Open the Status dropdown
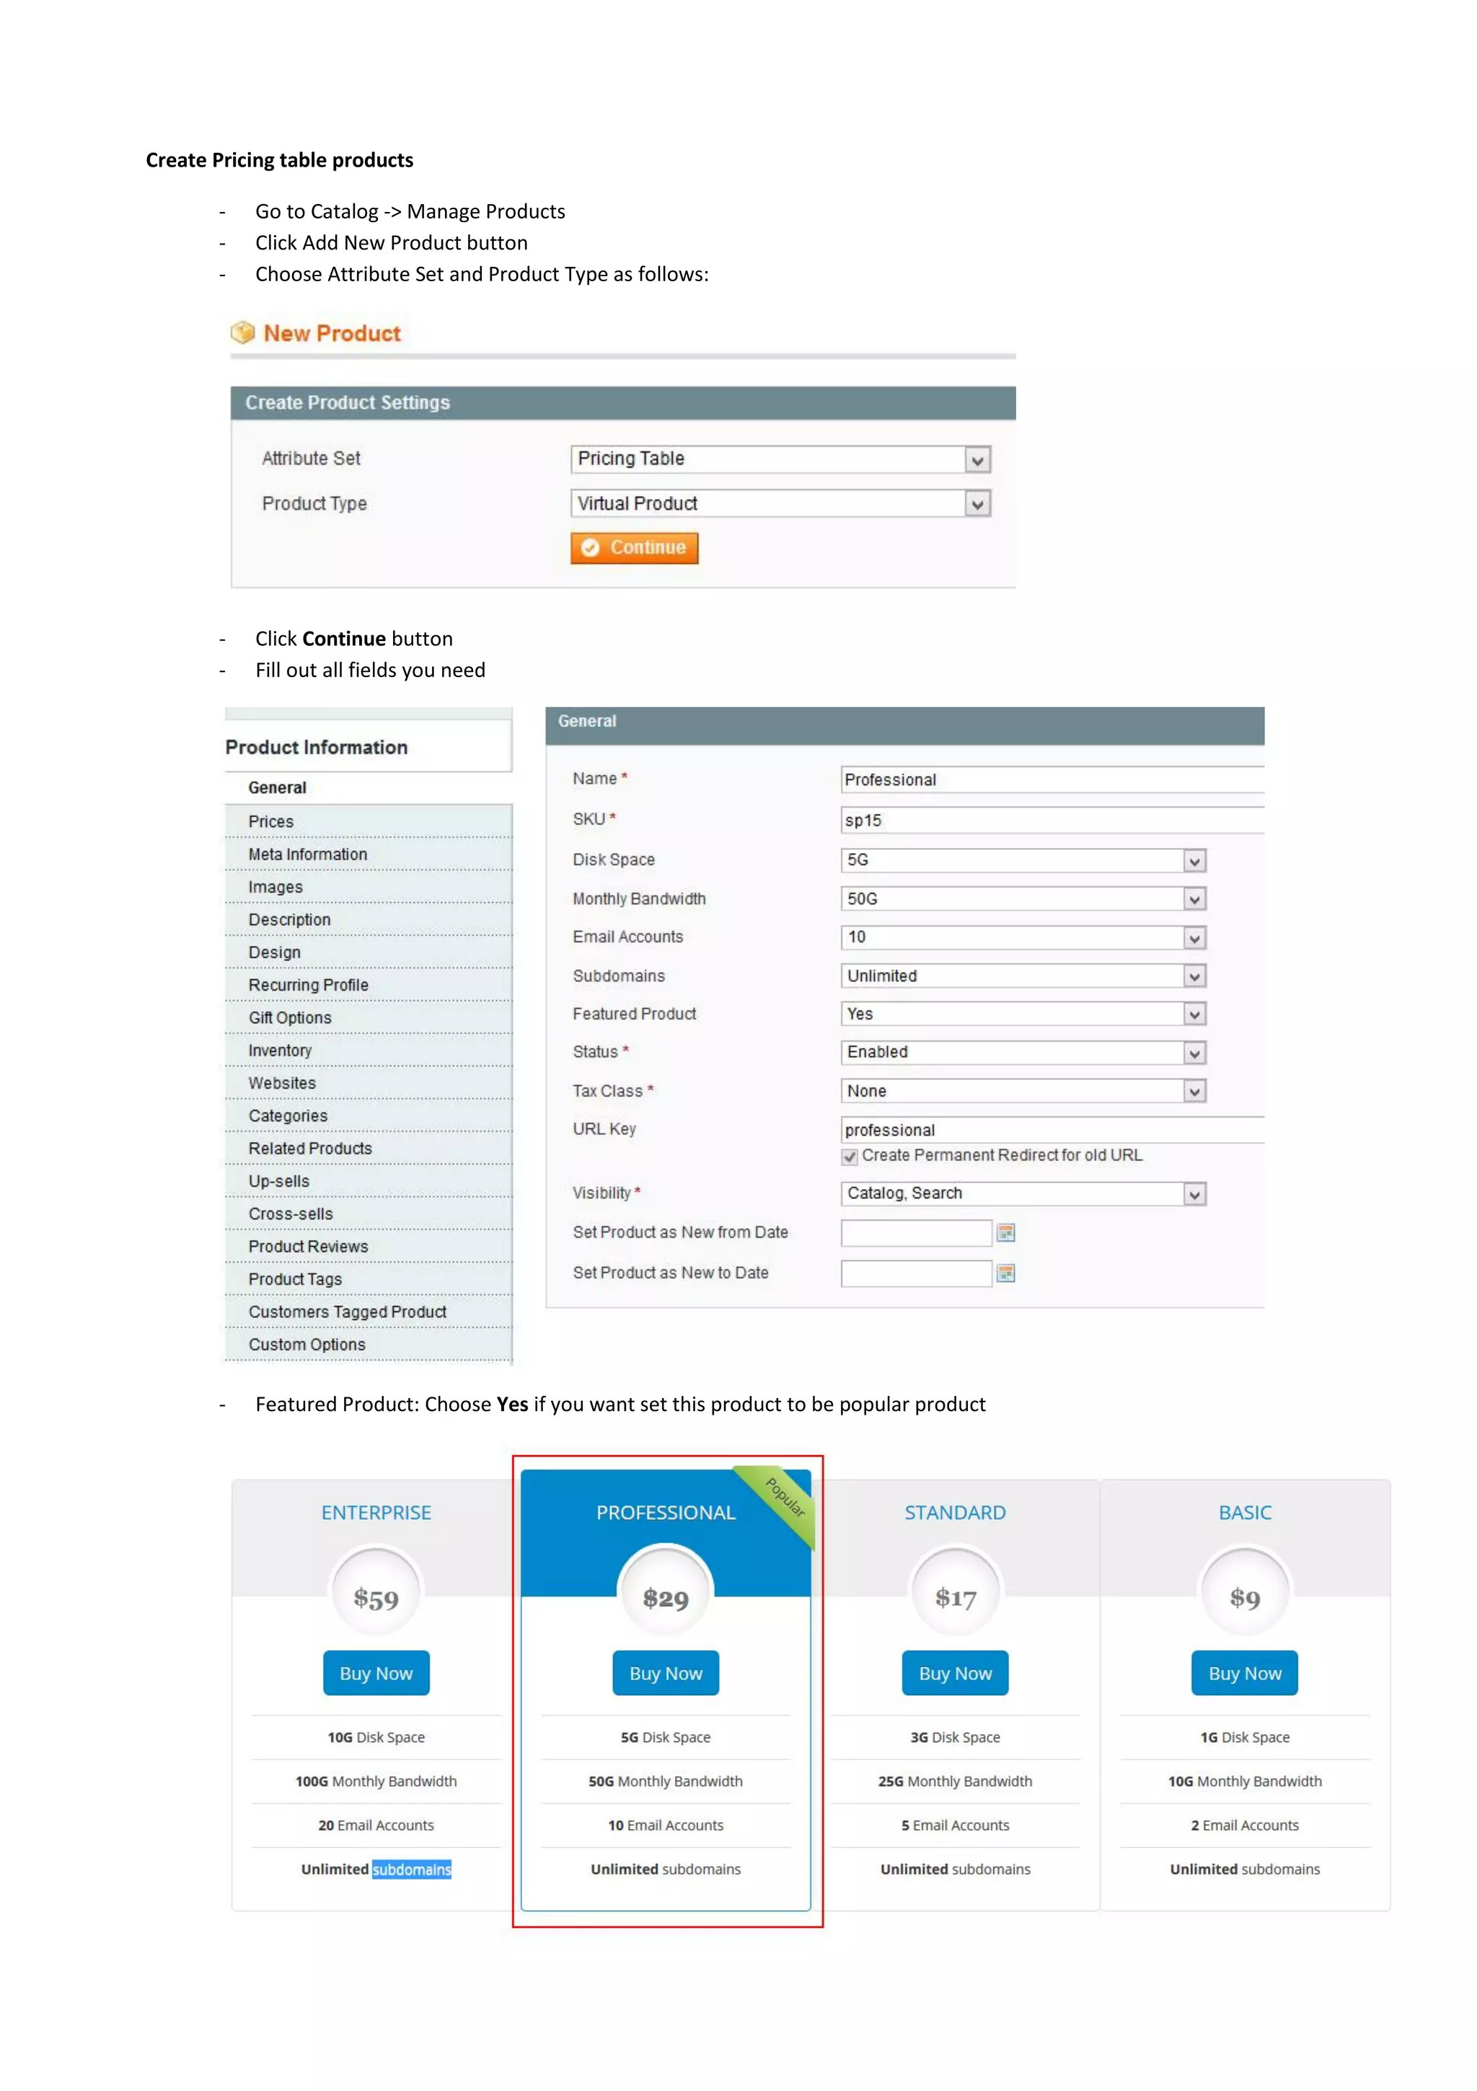 1023,1052
